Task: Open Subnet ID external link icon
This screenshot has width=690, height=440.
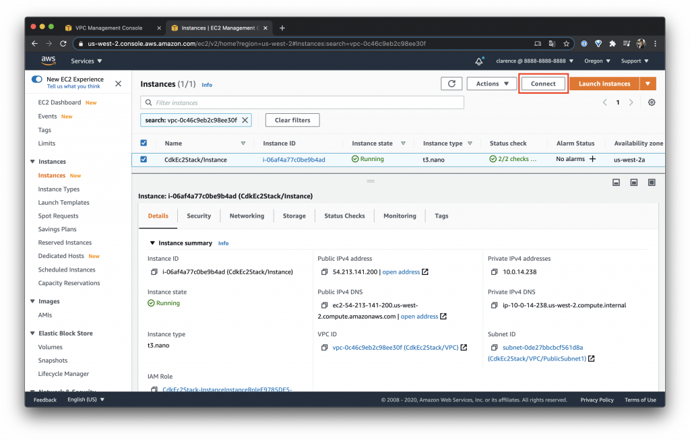Action: point(592,358)
